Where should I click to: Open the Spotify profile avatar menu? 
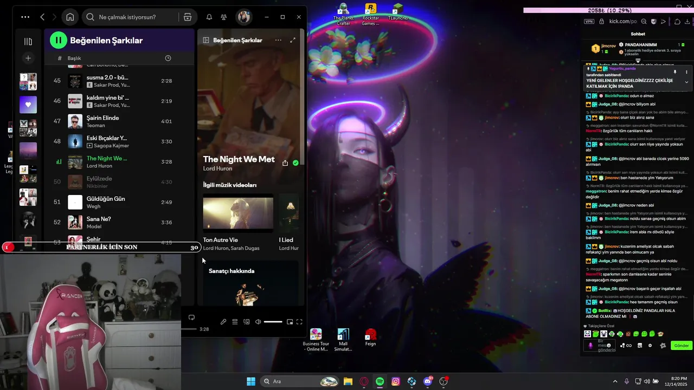tap(243, 17)
